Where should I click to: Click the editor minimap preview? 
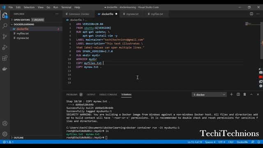pos(252,24)
